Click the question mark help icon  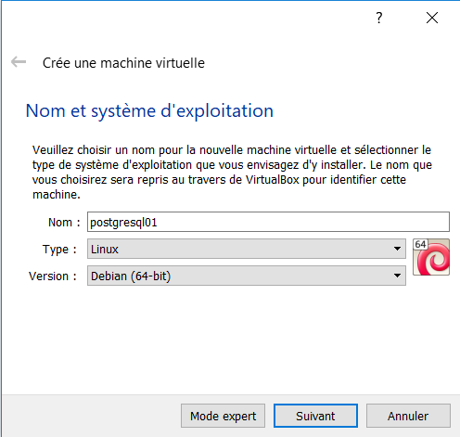click(x=379, y=18)
